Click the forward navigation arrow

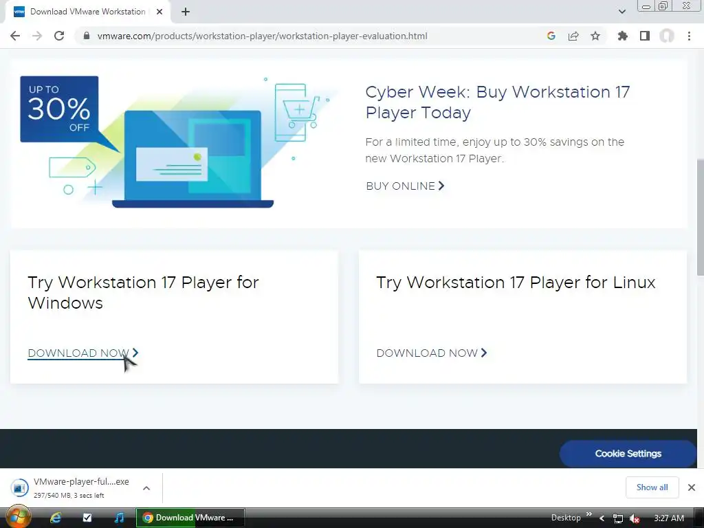(x=37, y=36)
